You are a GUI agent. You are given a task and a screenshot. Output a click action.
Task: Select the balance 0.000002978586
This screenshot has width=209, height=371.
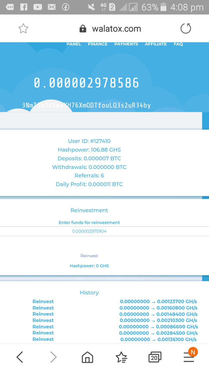87,83
